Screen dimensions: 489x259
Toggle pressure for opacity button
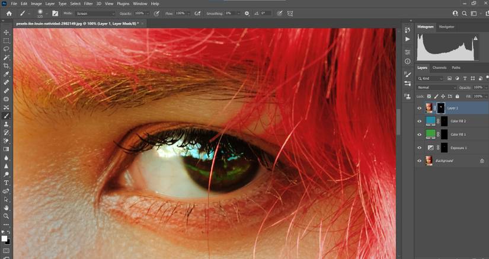click(x=156, y=14)
